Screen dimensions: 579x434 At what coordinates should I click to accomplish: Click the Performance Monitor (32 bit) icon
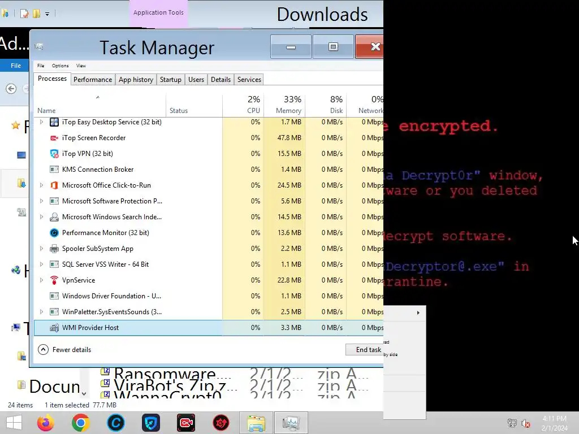coord(54,233)
